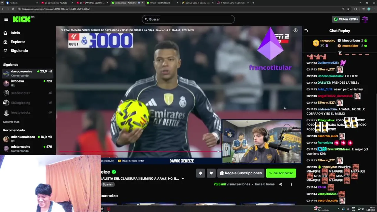Open the Siguiendo page
This screenshot has height=212, width=377.
[19, 51]
